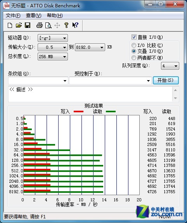Open Print Preview icon

48,26
